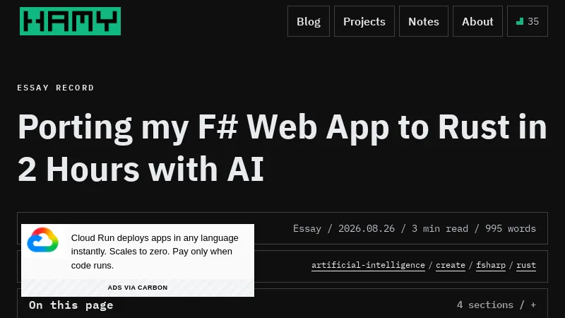Click the Cloud Run ad text
Image resolution: width=565 pixels, height=318 pixels.
click(155, 252)
